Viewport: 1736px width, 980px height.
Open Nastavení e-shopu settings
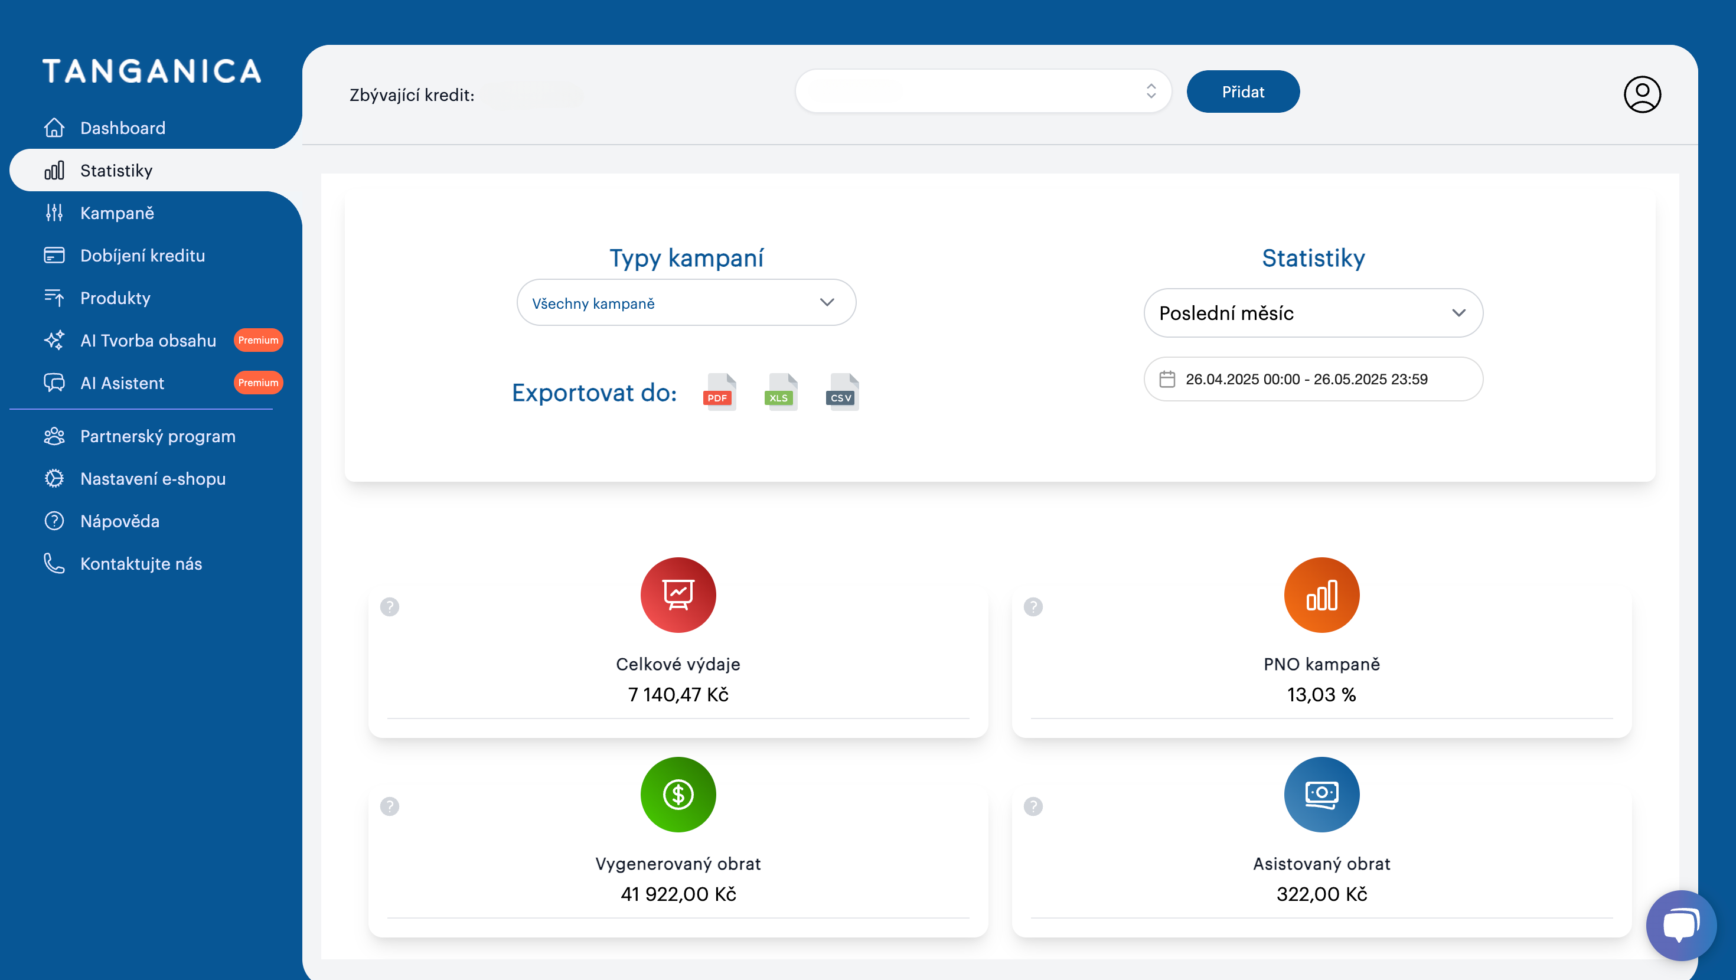pos(153,479)
